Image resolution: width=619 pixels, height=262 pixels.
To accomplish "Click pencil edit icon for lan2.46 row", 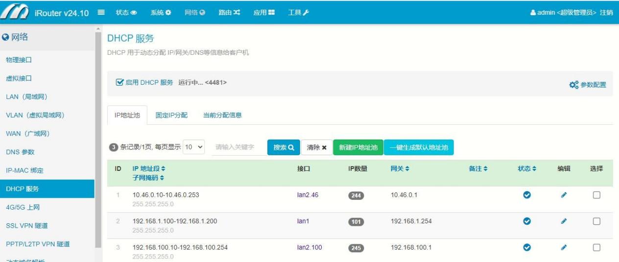I will [x=564, y=195].
